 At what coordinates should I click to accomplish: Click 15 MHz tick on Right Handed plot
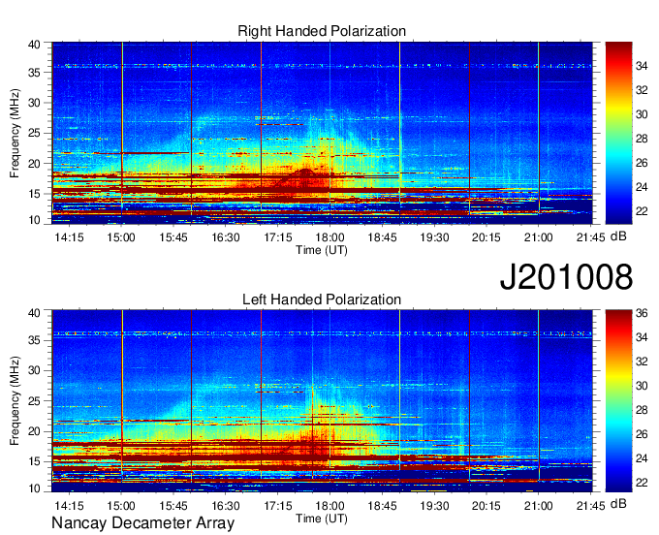pyautogui.click(x=34, y=194)
